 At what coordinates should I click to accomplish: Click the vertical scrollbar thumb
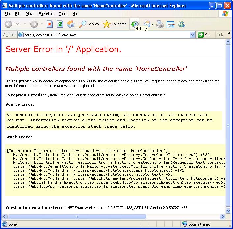(x=228, y=126)
